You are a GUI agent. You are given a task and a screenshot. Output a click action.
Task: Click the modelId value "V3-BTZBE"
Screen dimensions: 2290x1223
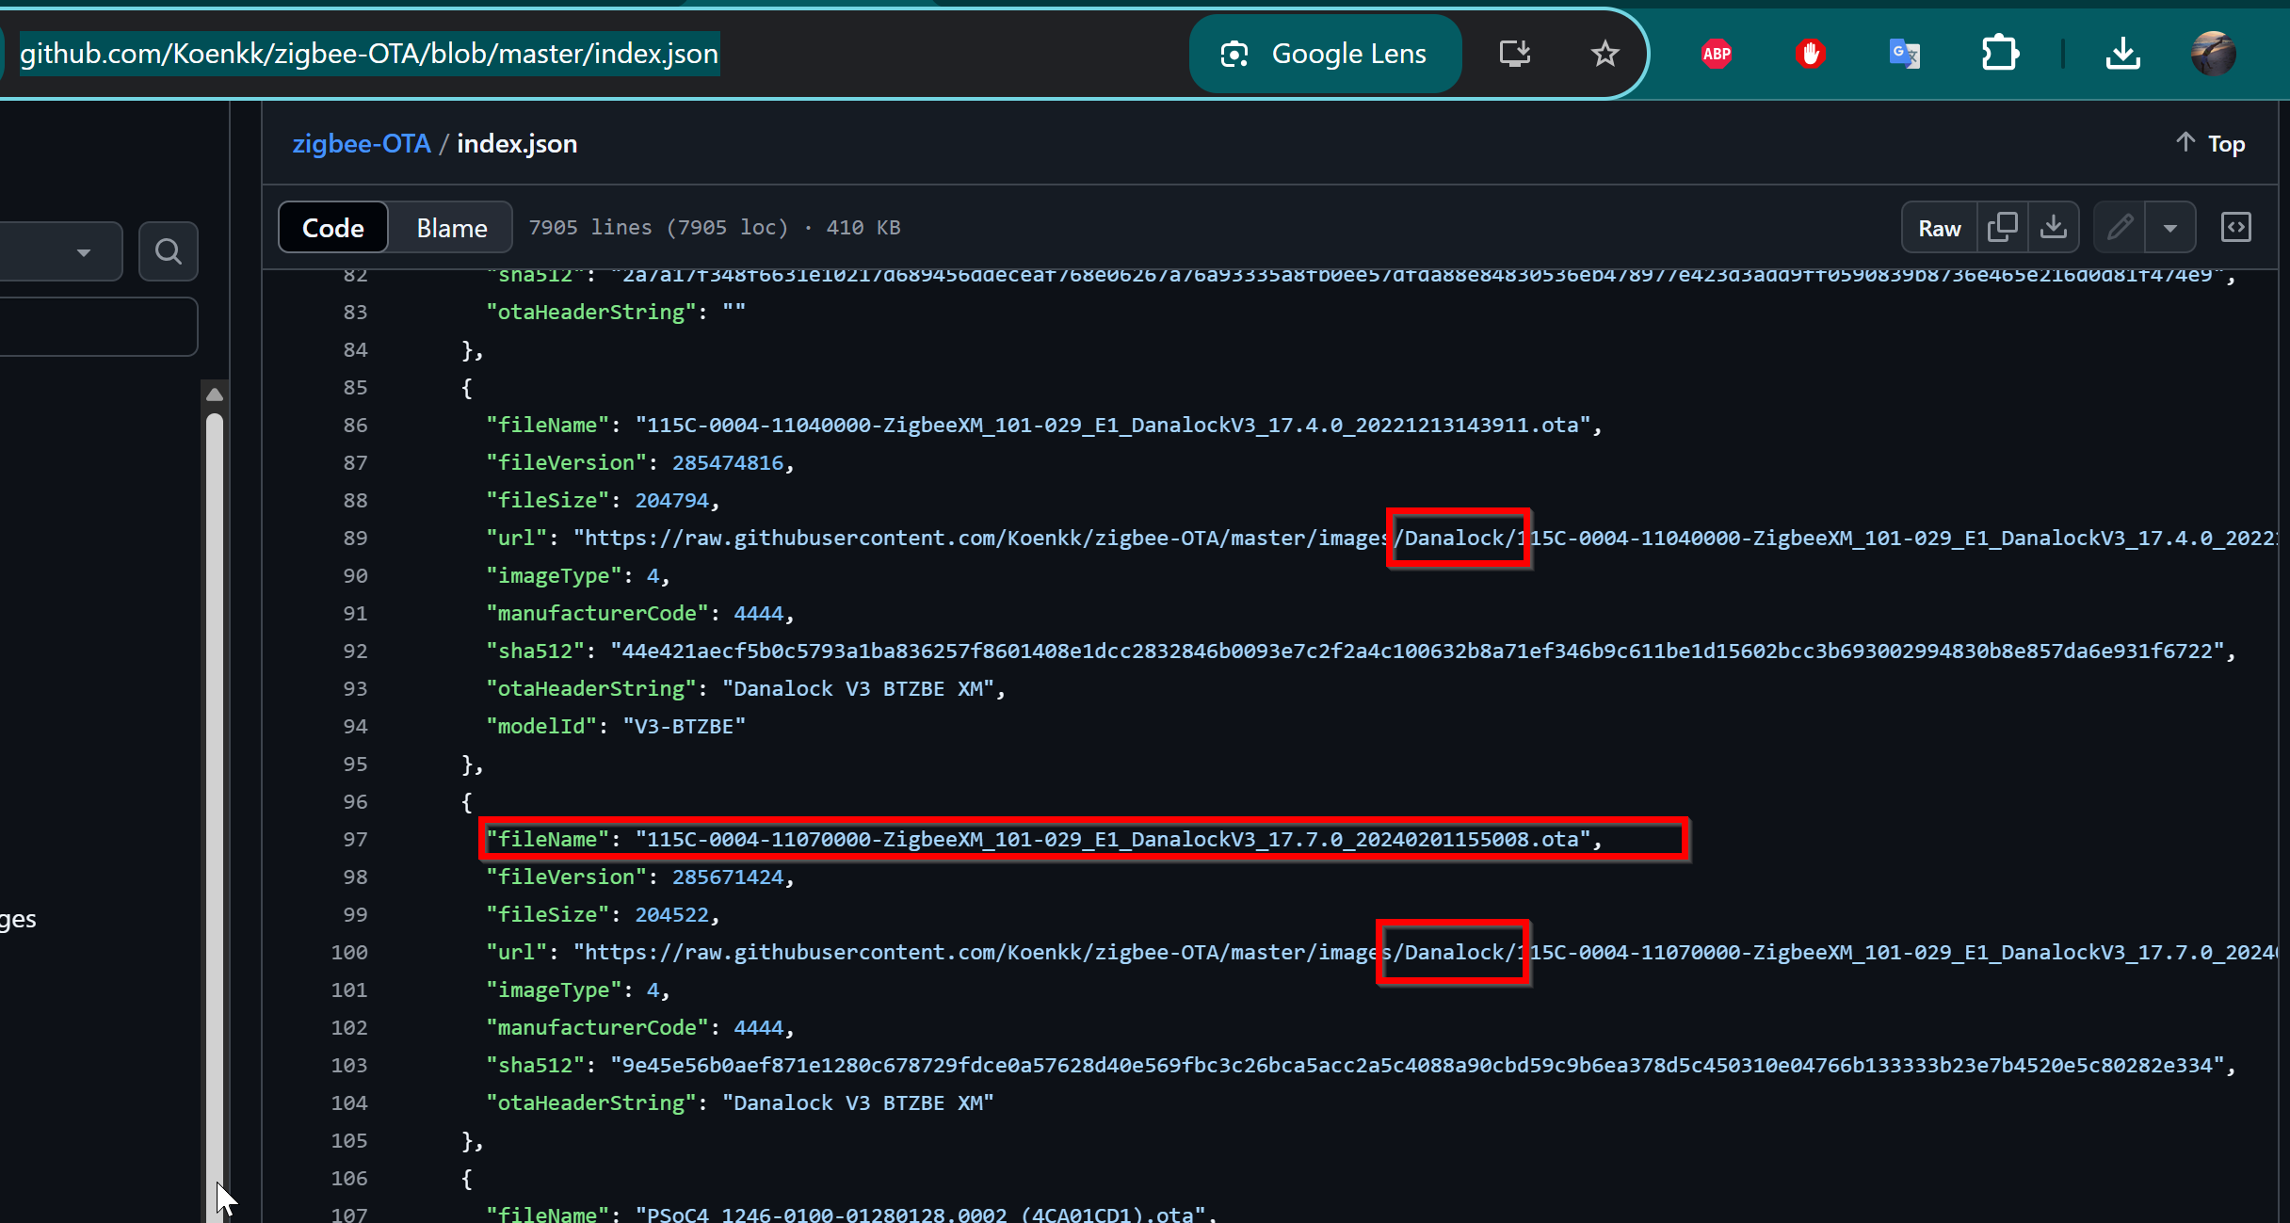coord(685,727)
